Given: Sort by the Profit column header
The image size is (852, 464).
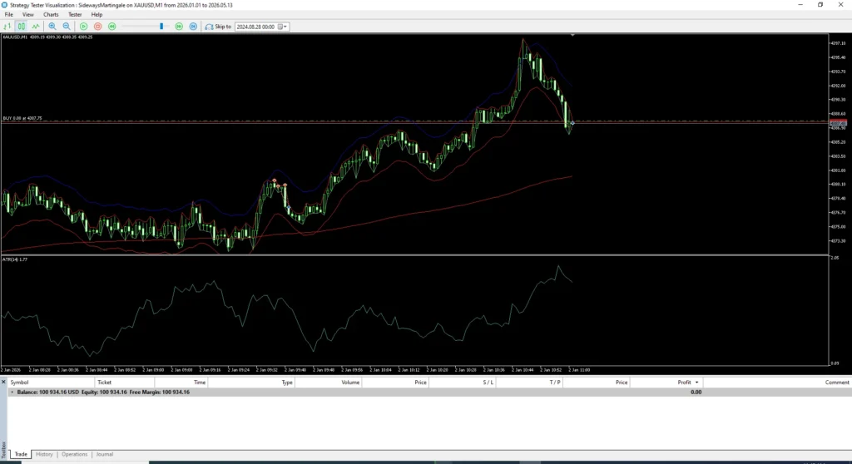Looking at the screenshot, I should tap(666, 383).
